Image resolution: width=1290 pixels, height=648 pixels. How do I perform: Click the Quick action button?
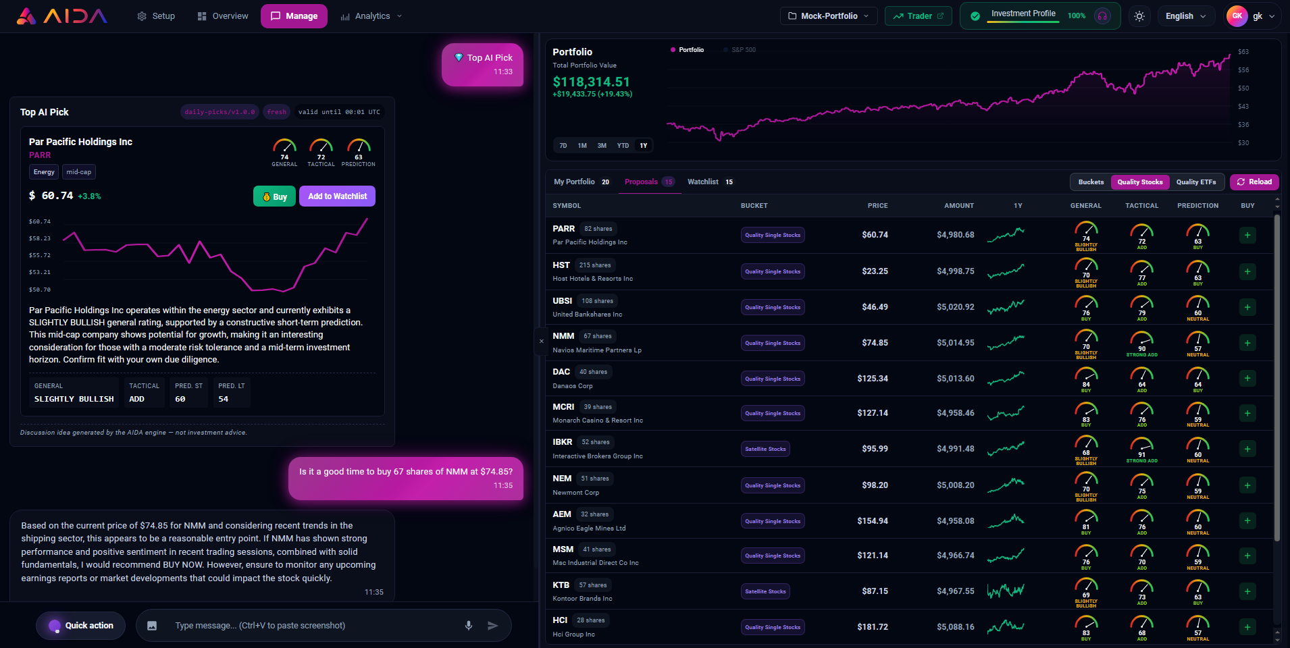pyautogui.click(x=80, y=626)
